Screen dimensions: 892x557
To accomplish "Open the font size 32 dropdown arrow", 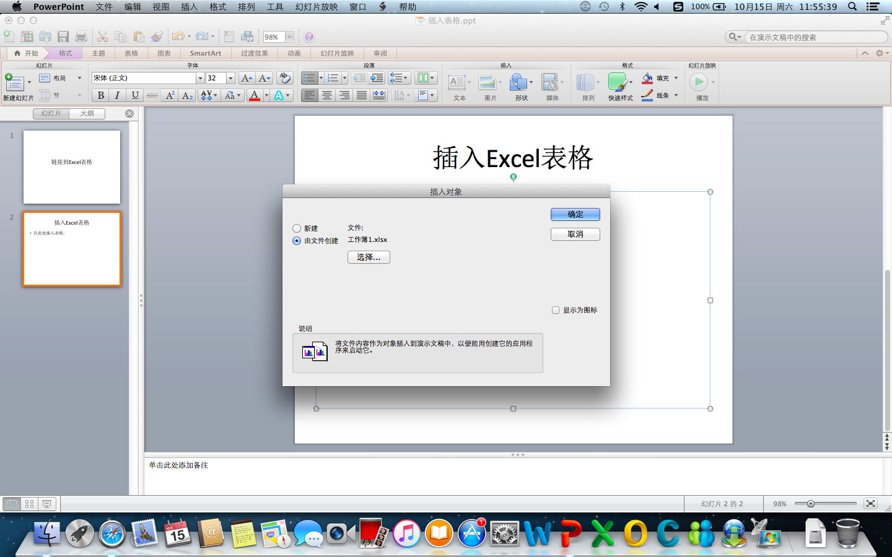I will click(x=230, y=78).
